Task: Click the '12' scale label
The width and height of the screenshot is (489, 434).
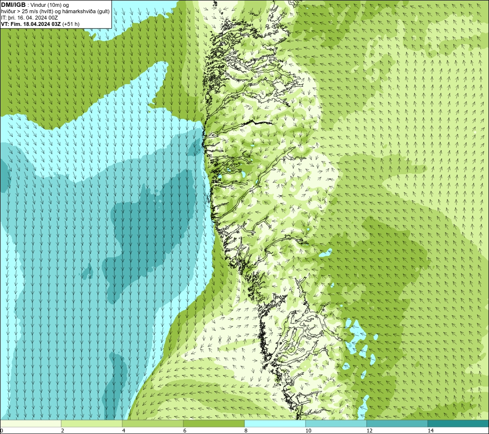Action: (x=369, y=431)
